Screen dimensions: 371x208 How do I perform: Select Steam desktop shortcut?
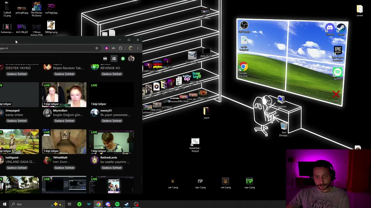(x=341, y=30)
